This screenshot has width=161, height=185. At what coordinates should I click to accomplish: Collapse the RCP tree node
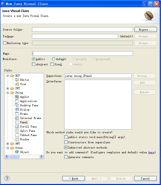(x=8, y=76)
